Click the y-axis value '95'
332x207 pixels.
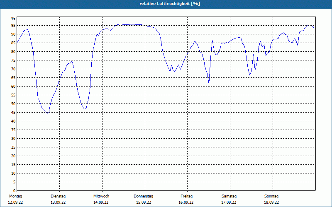tap(13, 26)
